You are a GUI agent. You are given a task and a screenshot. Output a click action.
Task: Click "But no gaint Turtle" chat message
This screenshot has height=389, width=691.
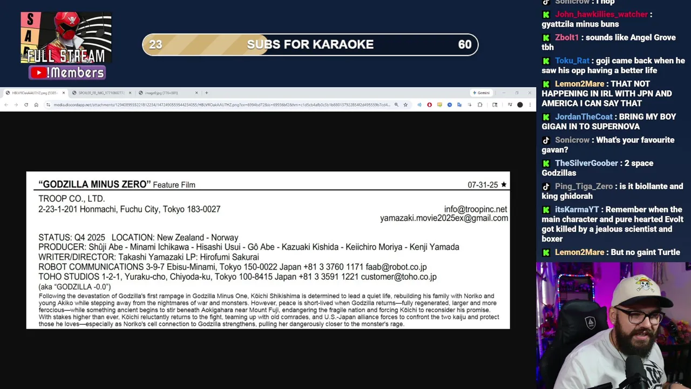click(645, 252)
